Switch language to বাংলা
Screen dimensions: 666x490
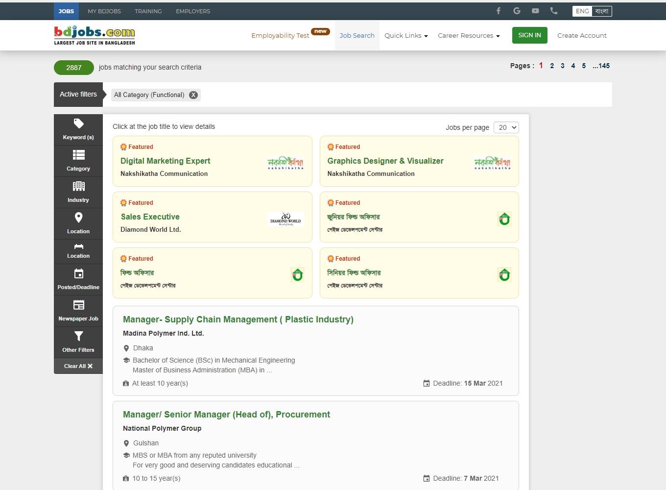tap(602, 11)
